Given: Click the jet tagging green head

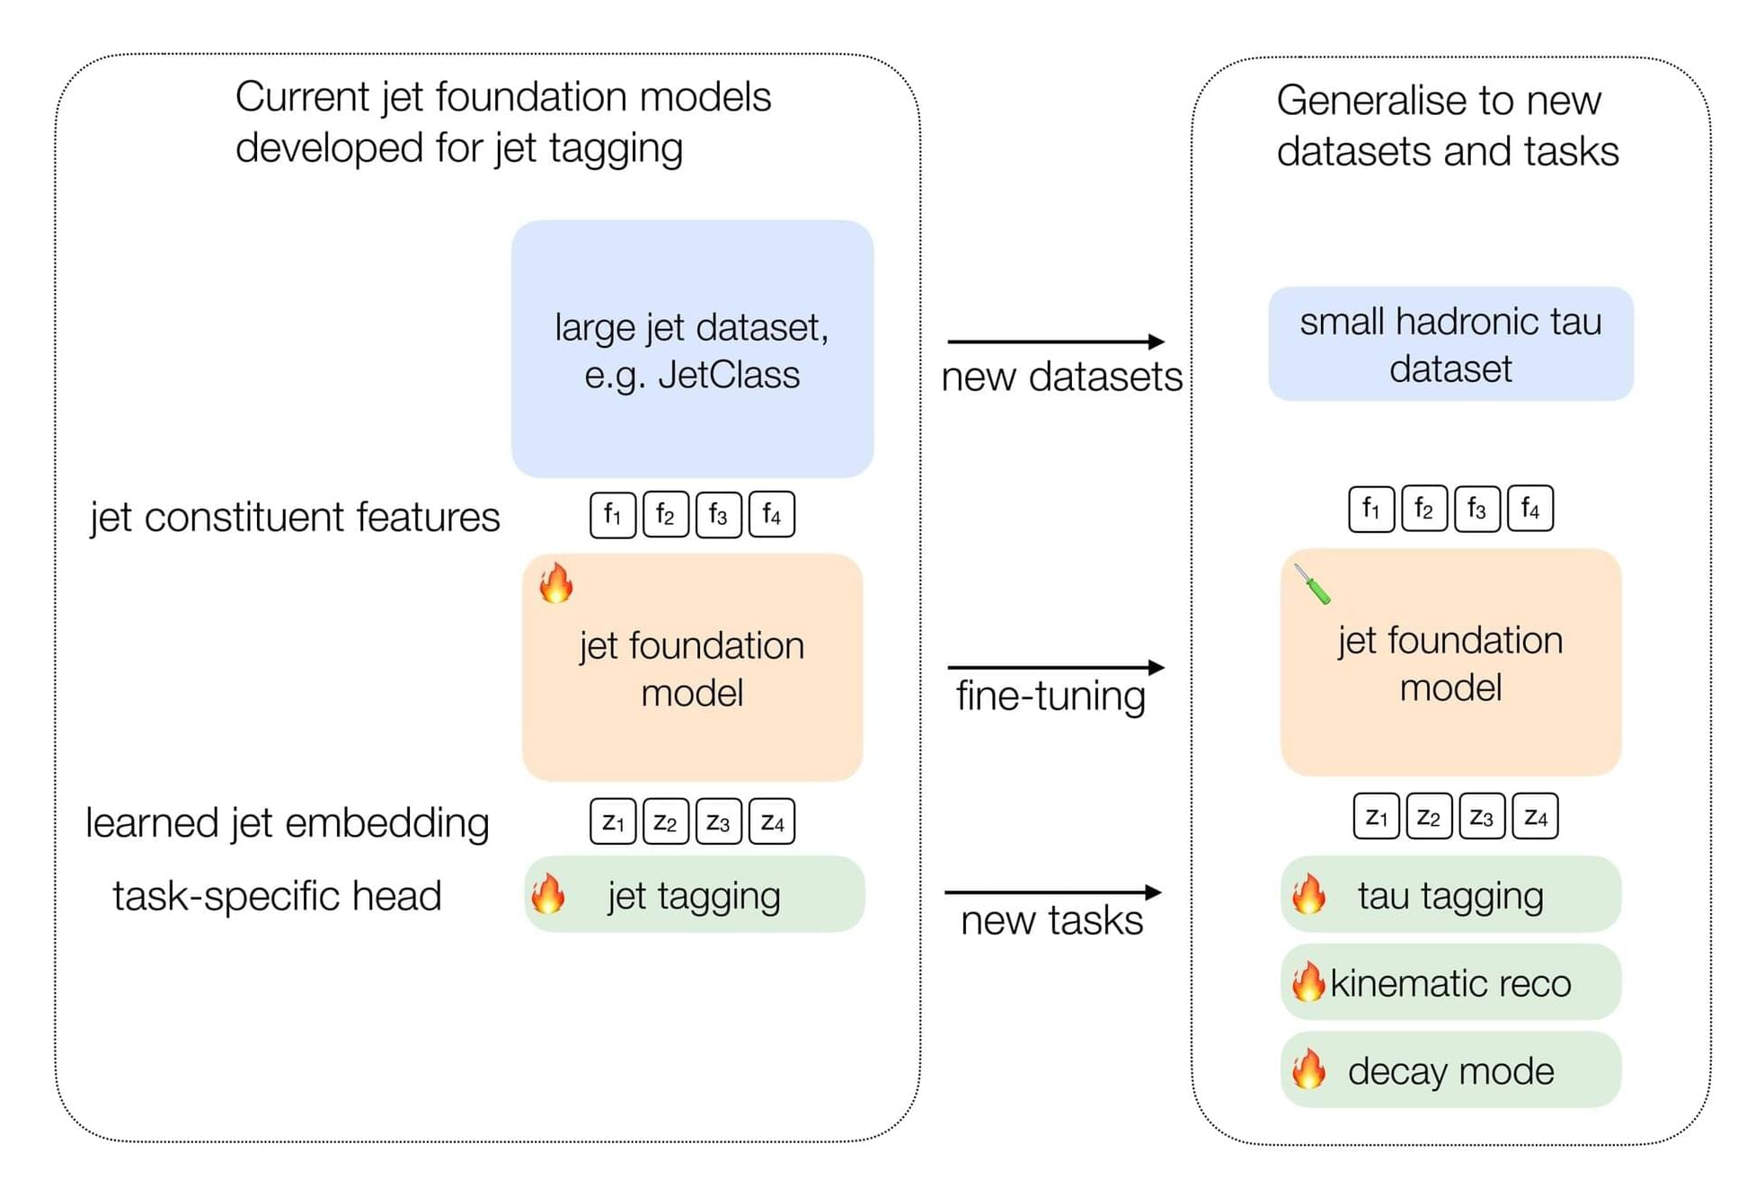Looking at the screenshot, I should [x=694, y=894].
